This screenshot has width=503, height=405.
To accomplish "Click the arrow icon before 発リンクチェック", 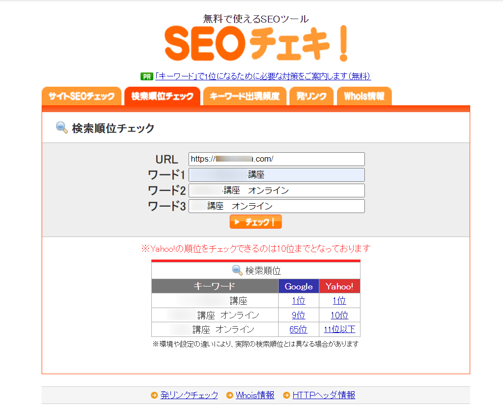I will 154,395.
